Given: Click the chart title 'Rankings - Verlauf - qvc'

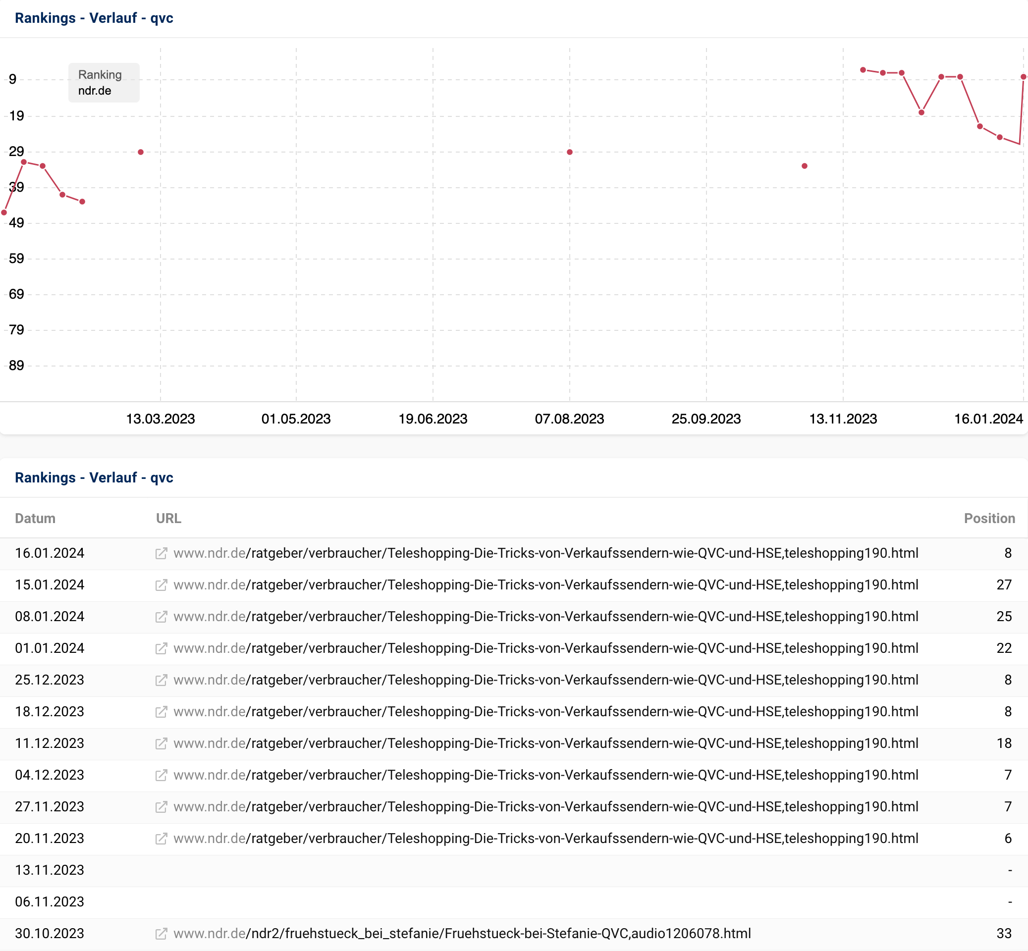Looking at the screenshot, I should (x=94, y=18).
